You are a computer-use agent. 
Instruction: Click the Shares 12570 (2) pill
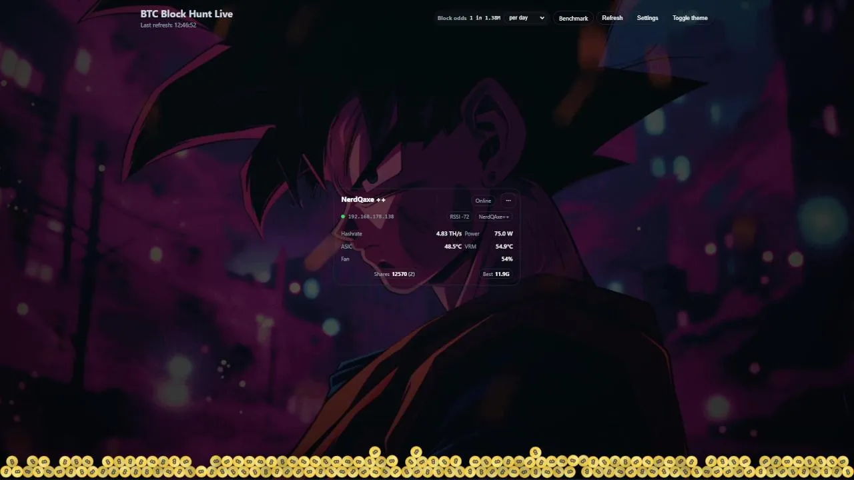point(394,274)
